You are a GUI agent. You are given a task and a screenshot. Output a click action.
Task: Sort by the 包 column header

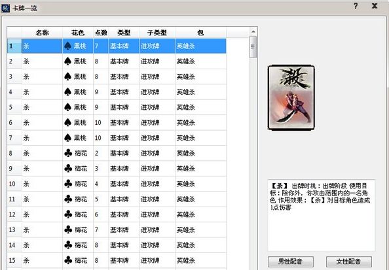(x=200, y=33)
